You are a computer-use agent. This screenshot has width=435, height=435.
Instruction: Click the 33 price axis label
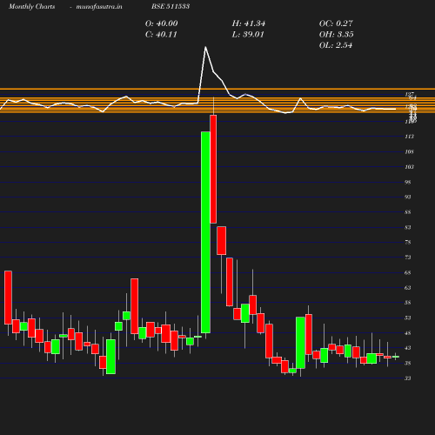coord(408,378)
